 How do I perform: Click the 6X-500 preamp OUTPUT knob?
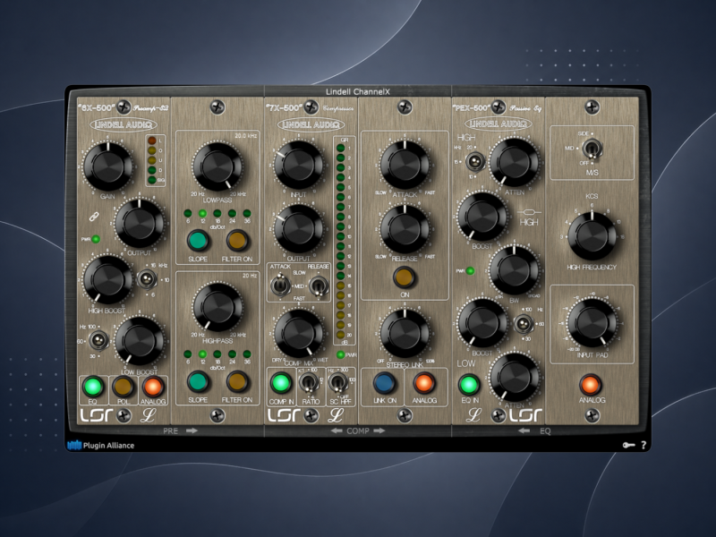[140, 223]
